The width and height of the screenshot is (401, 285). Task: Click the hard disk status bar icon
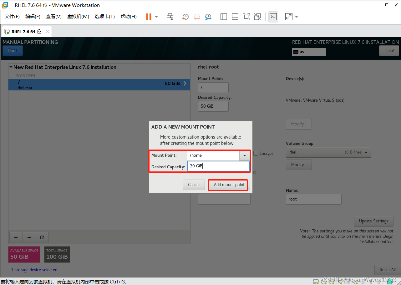click(x=316, y=281)
